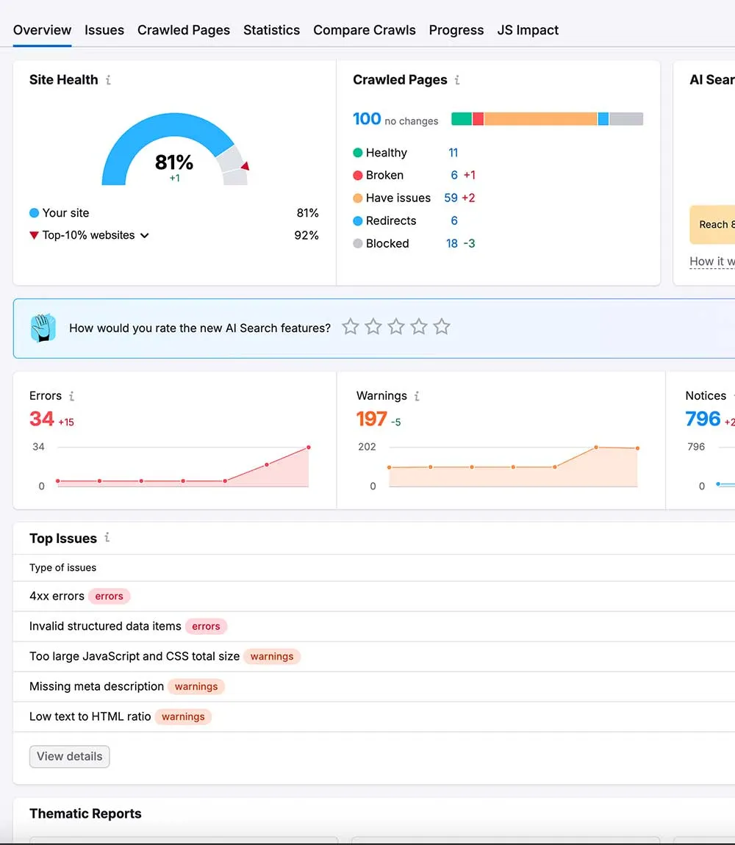Click the red triangle beside Top-10% websites
Viewport: 735px width, 845px height.
click(33, 235)
